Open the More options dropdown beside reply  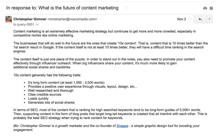point(210,20)
